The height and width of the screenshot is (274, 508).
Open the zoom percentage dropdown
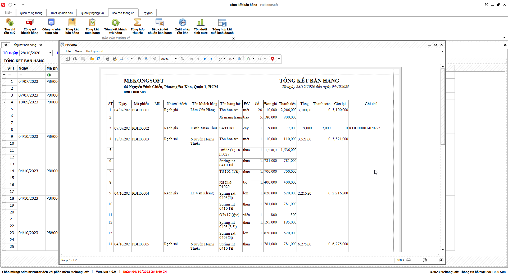pos(176,59)
